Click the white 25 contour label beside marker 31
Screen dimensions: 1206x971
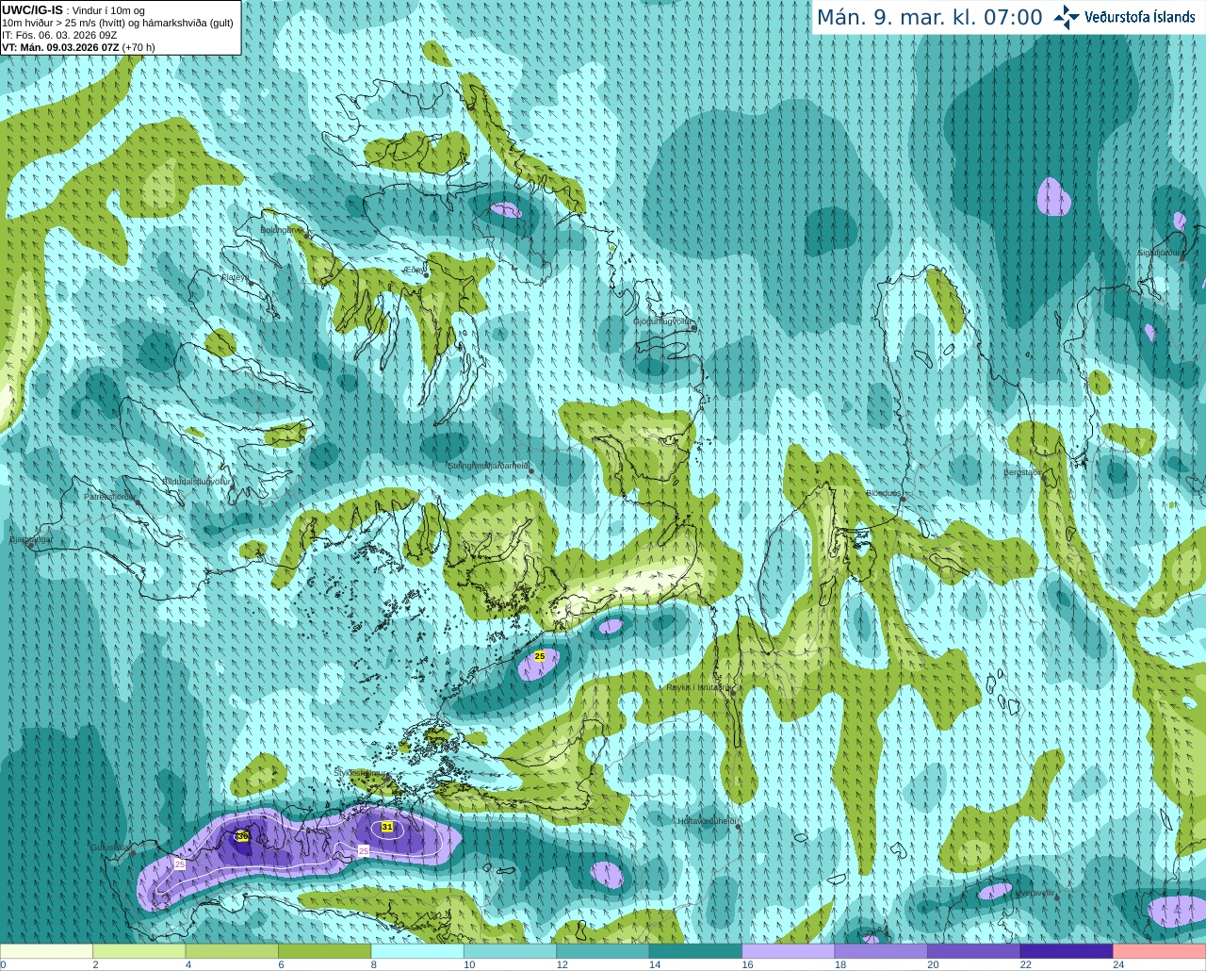(364, 850)
